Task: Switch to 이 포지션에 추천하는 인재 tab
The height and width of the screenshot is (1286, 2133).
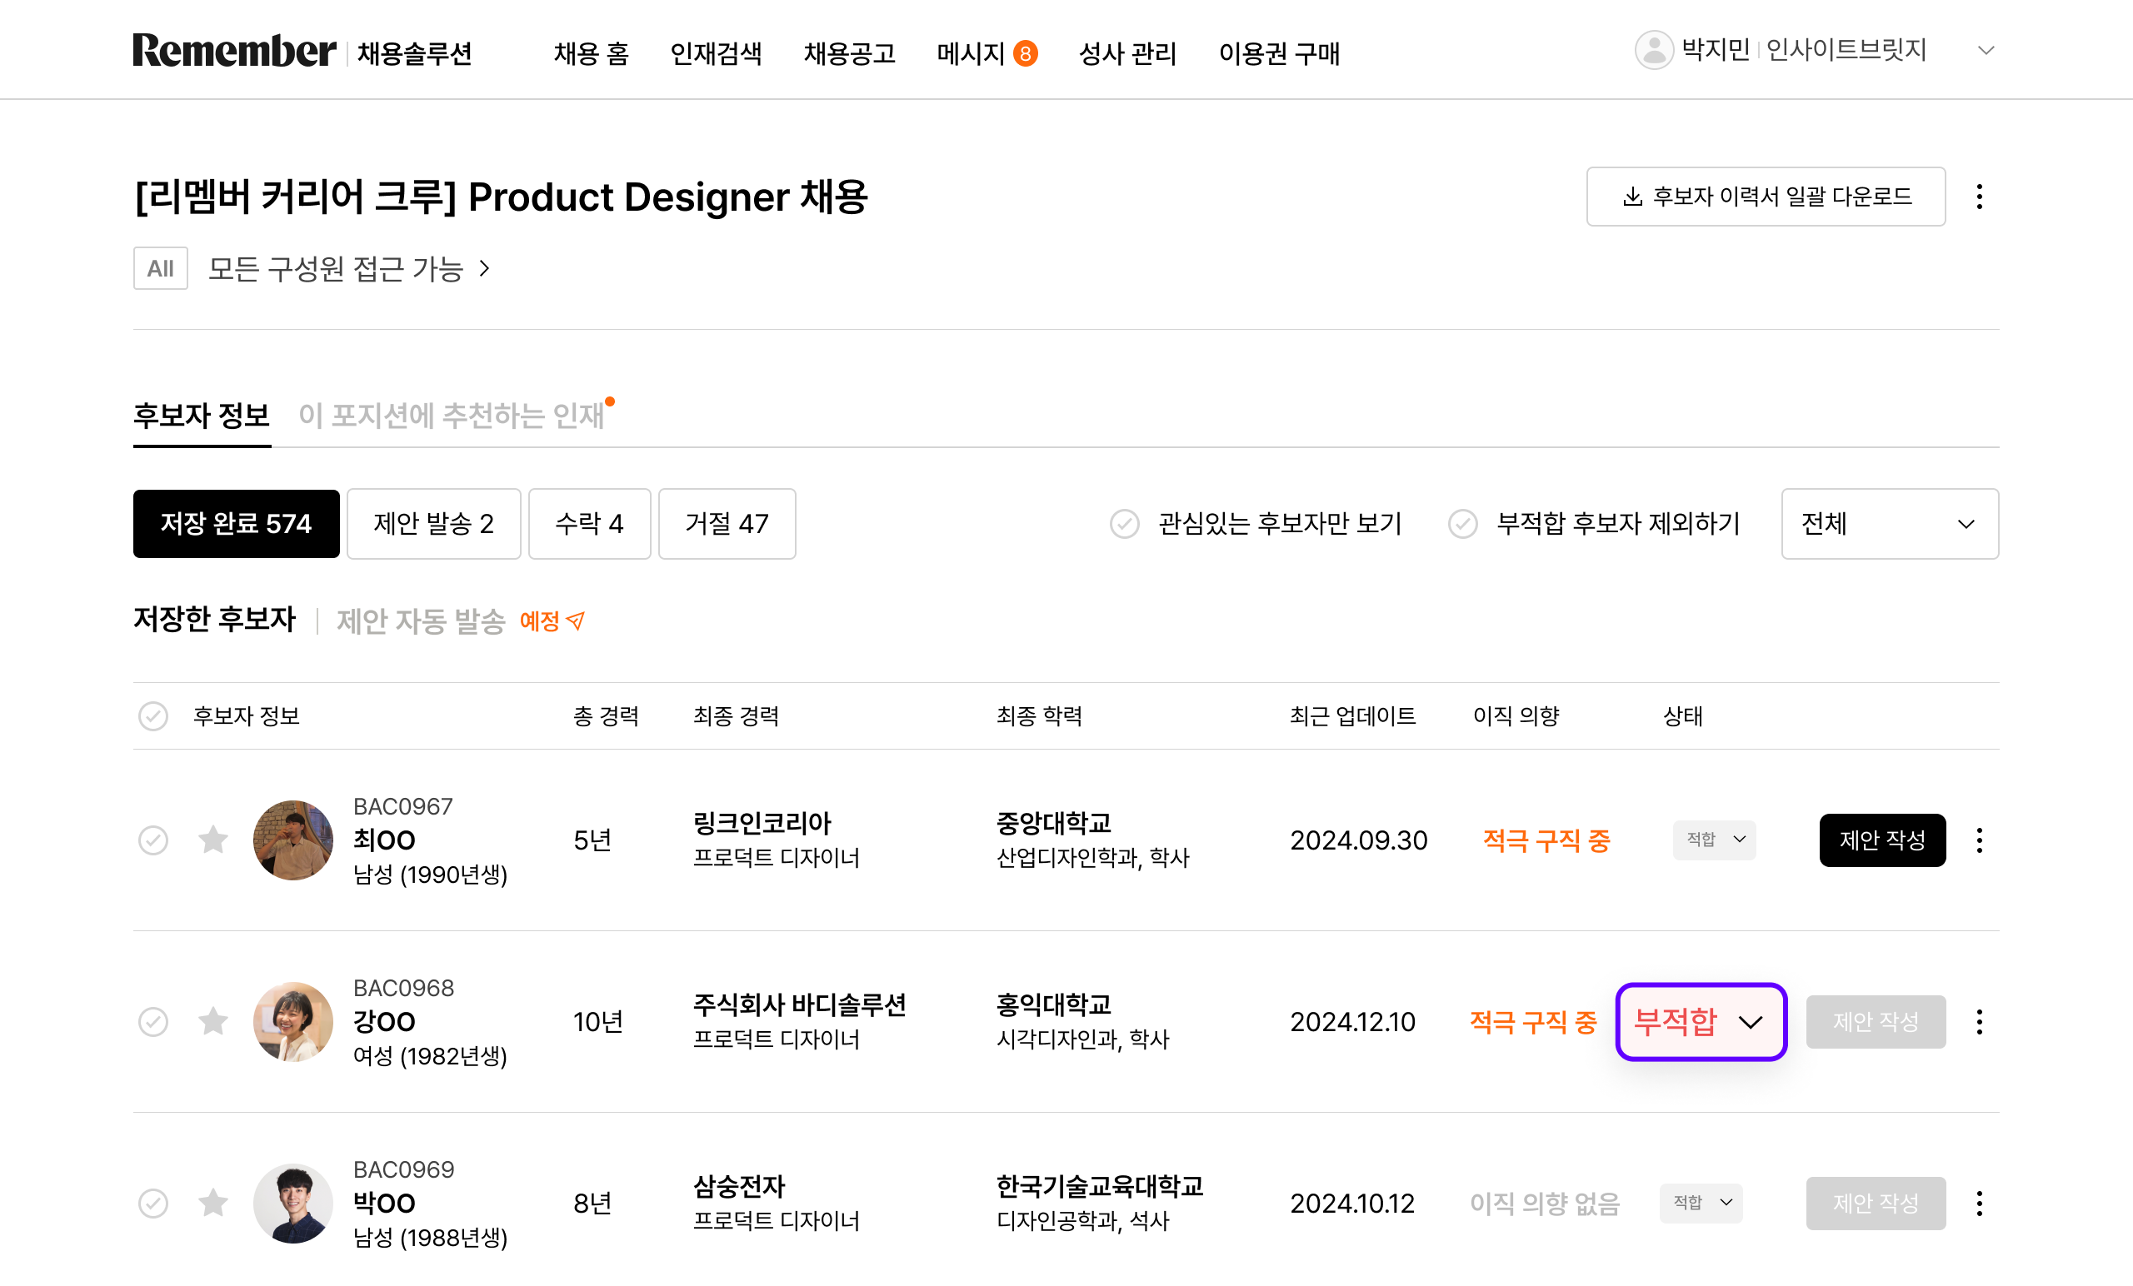Action: [451, 416]
